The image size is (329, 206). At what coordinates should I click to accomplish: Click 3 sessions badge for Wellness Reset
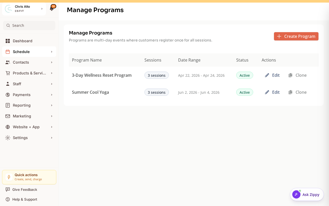157,75
